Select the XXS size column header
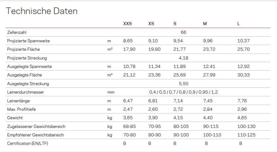 point(127,24)
